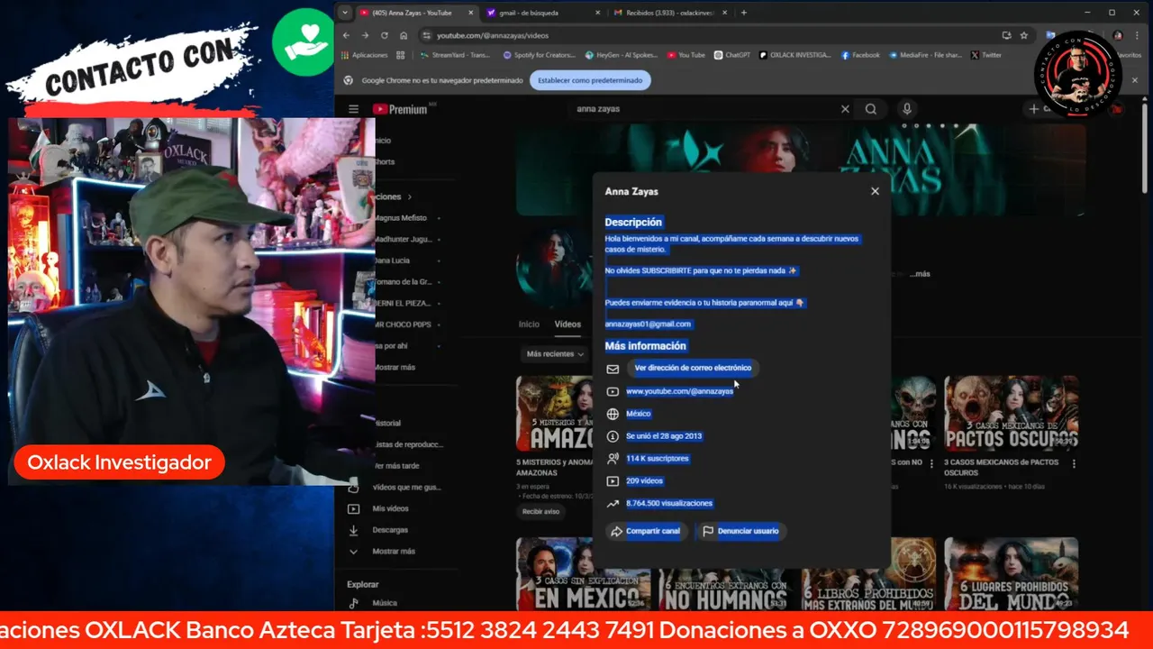Open subscription 'Magnus Mefisto'
The image size is (1153, 649).
(401, 218)
